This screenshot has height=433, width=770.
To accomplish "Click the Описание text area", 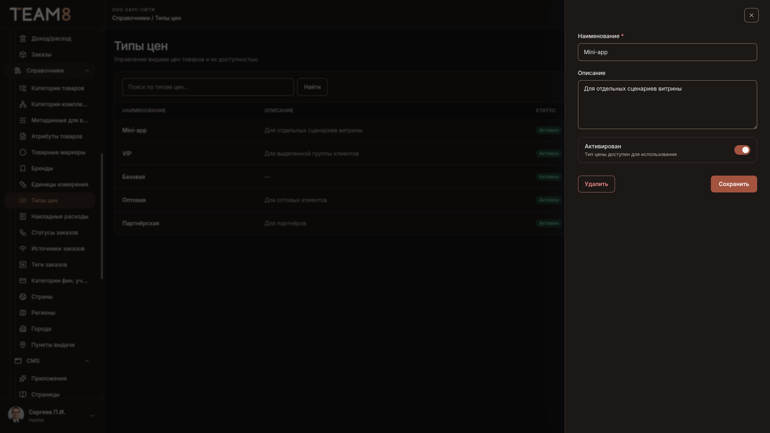I will pyautogui.click(x=667, y=105).
